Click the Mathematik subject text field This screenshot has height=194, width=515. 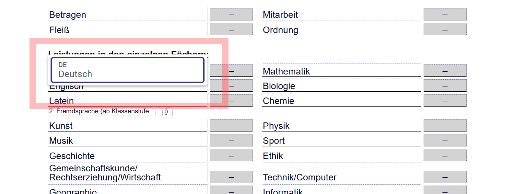[341, 71]
